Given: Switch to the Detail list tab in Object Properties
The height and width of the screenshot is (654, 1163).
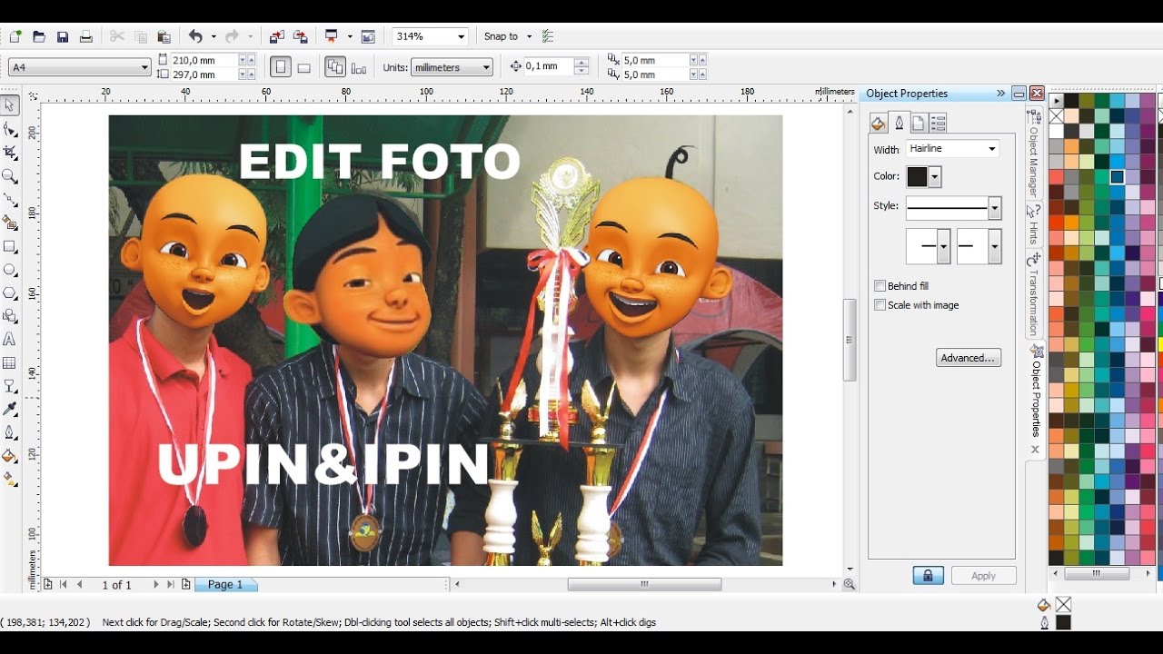Looking at the screenshot, I should pos(939,123).
